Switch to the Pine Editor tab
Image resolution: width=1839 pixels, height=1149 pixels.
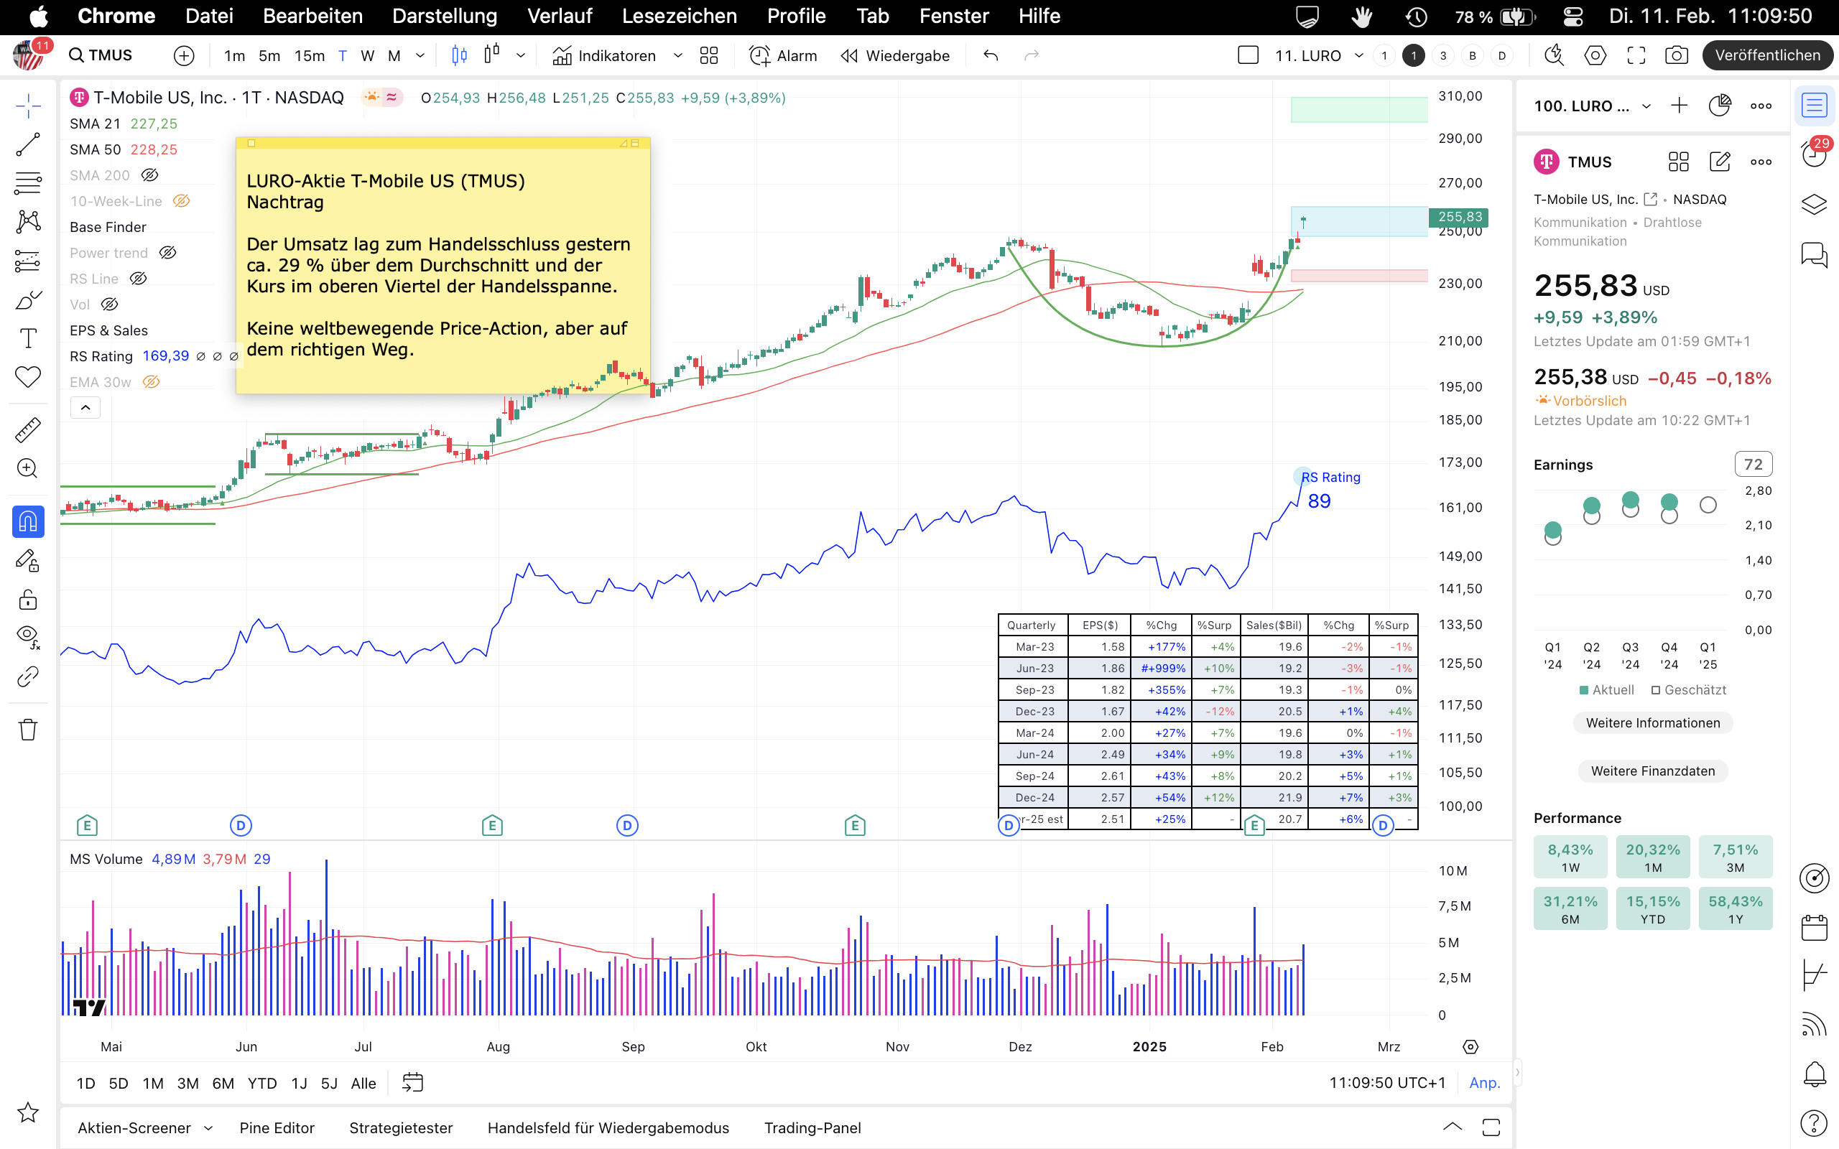pyautogui.click(x=277, y=1127)
